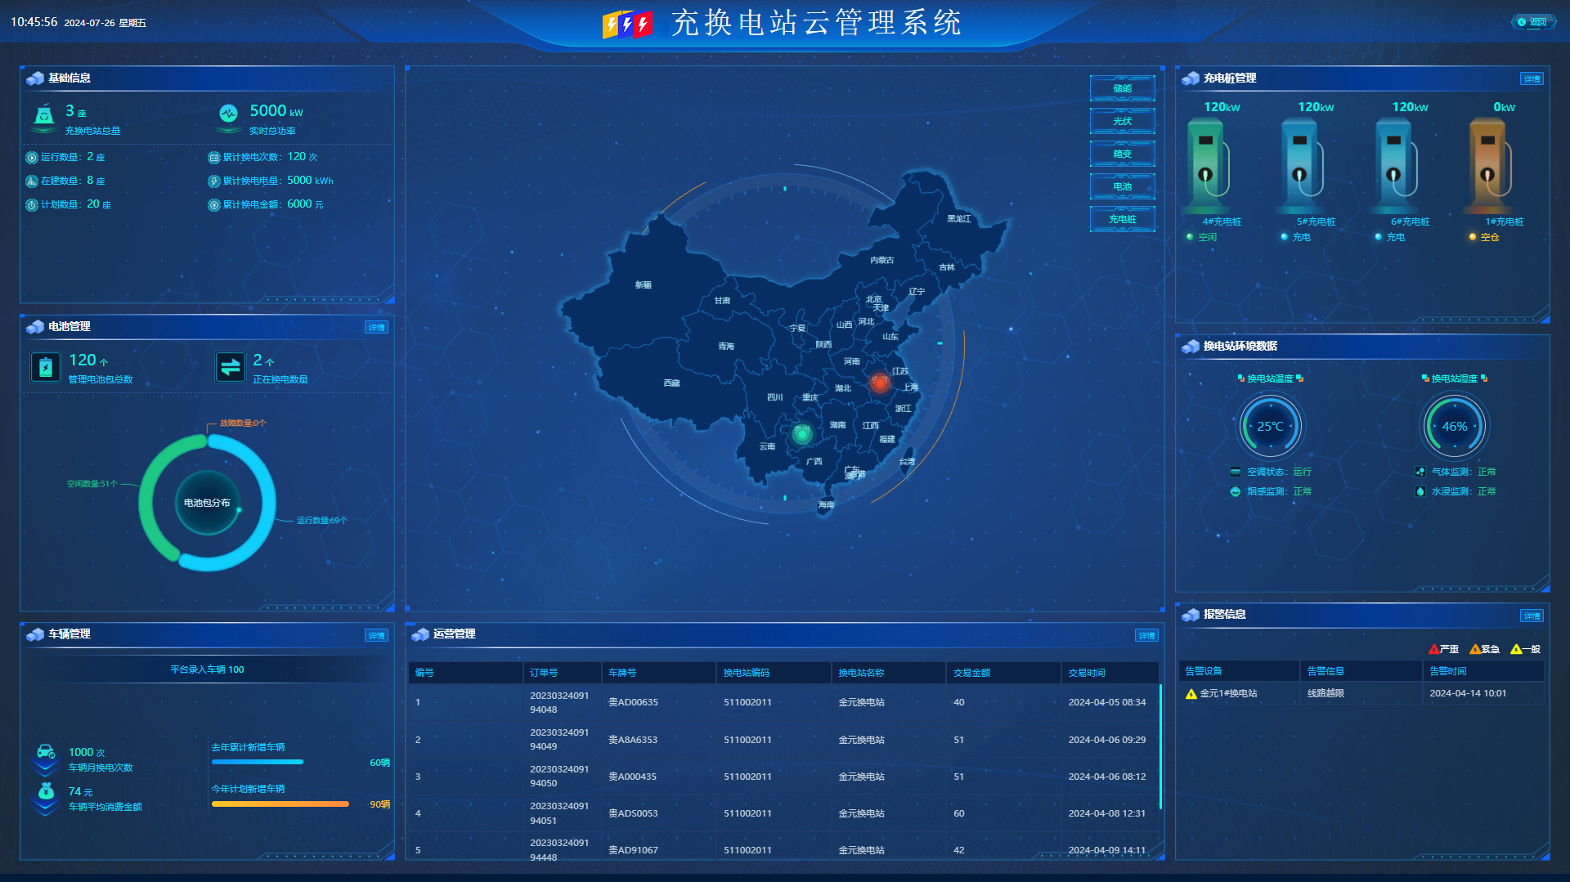The width and height of the screenshot is (1570, 882).
Task: Open 详情 in the 报警信息 panel
Action: click(1532, 616)
